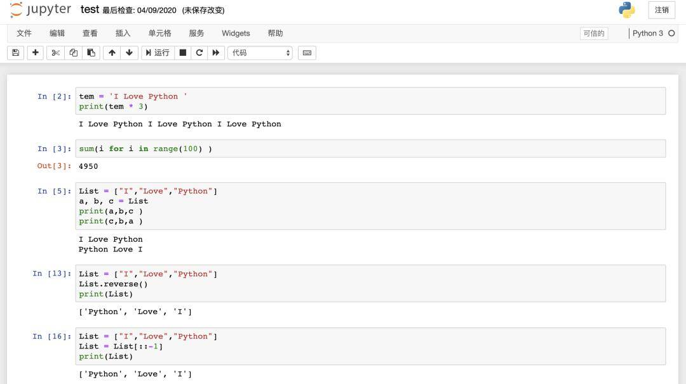Restart kernel and rerun all icon

(x=216, y=53)
